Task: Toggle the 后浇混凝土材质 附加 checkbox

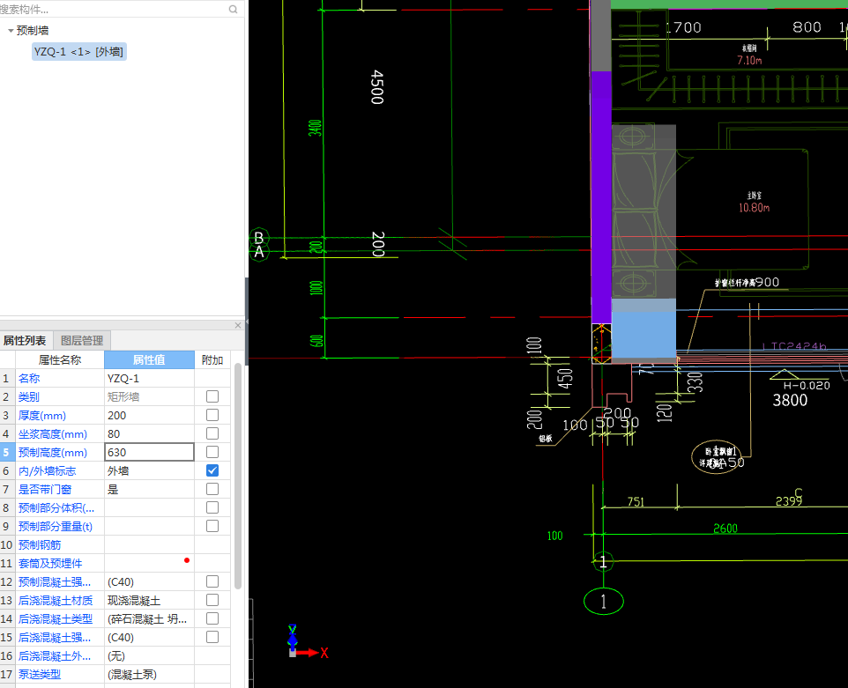Action: 212,600
